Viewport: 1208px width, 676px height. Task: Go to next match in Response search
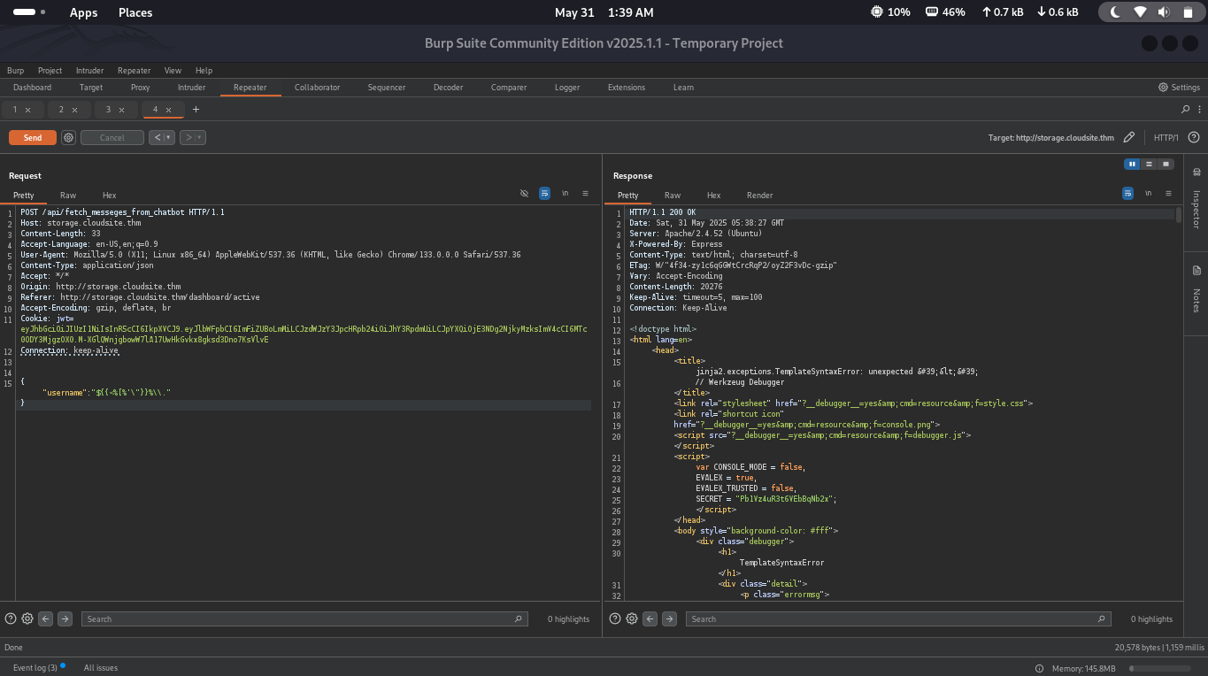pos(669,618)
